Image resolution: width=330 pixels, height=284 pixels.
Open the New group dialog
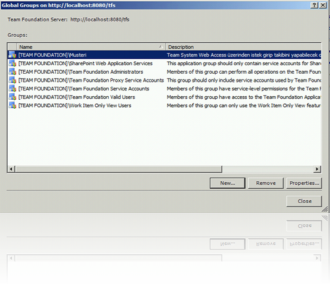click(x=228, y=183)
